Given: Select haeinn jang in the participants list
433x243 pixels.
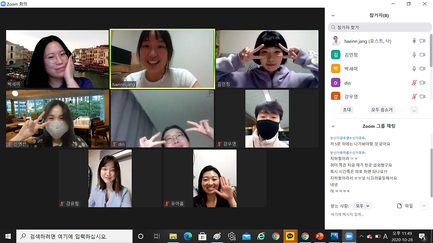Looking at the screenshot, I should pos(367,41).
